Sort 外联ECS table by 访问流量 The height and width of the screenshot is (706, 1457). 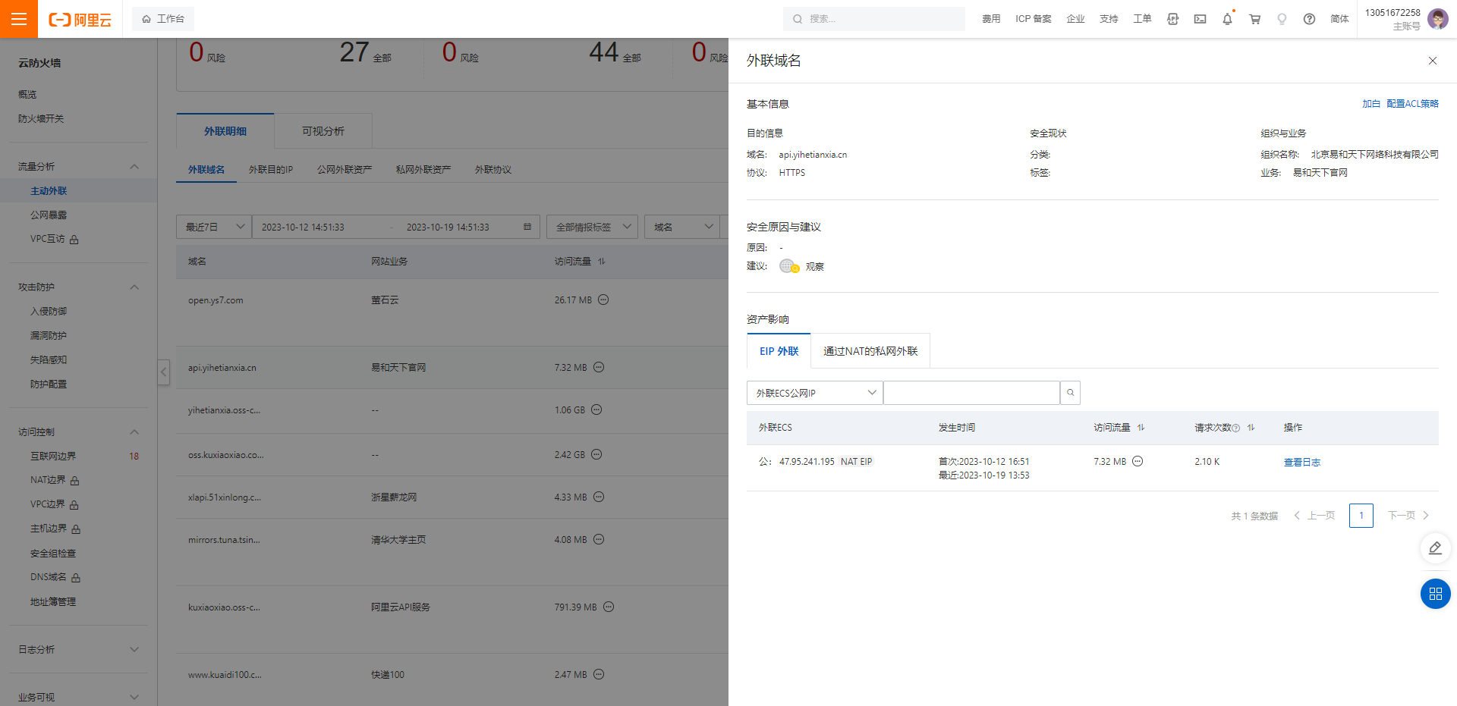[1141, 428]
